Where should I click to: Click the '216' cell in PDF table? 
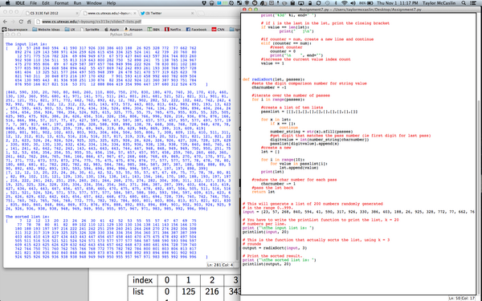212,291
